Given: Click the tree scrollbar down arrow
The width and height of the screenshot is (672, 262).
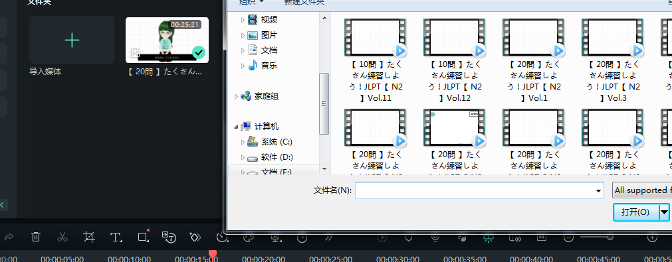Looking at the screenshot, I should [x=324, y=169].
